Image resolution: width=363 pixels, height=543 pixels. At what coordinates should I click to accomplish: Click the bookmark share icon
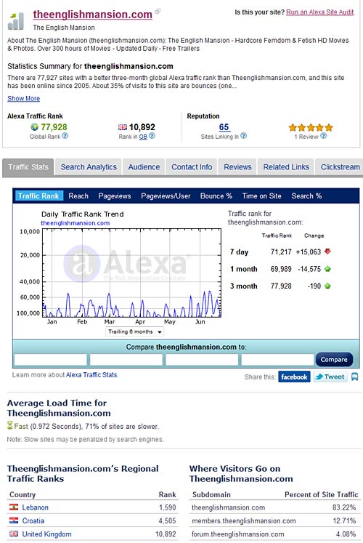click(x=355, y=377)
